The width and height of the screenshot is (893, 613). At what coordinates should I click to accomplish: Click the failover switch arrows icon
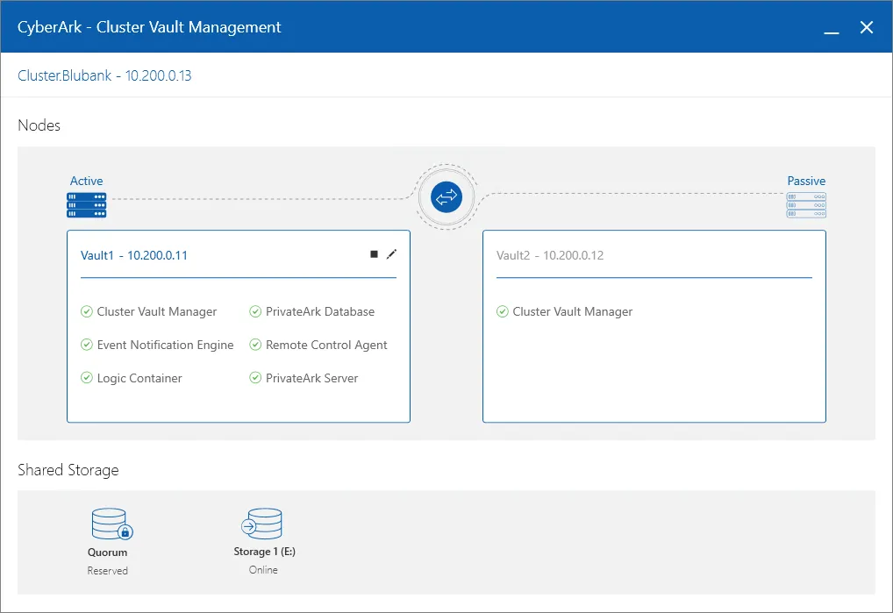point(446,197)
